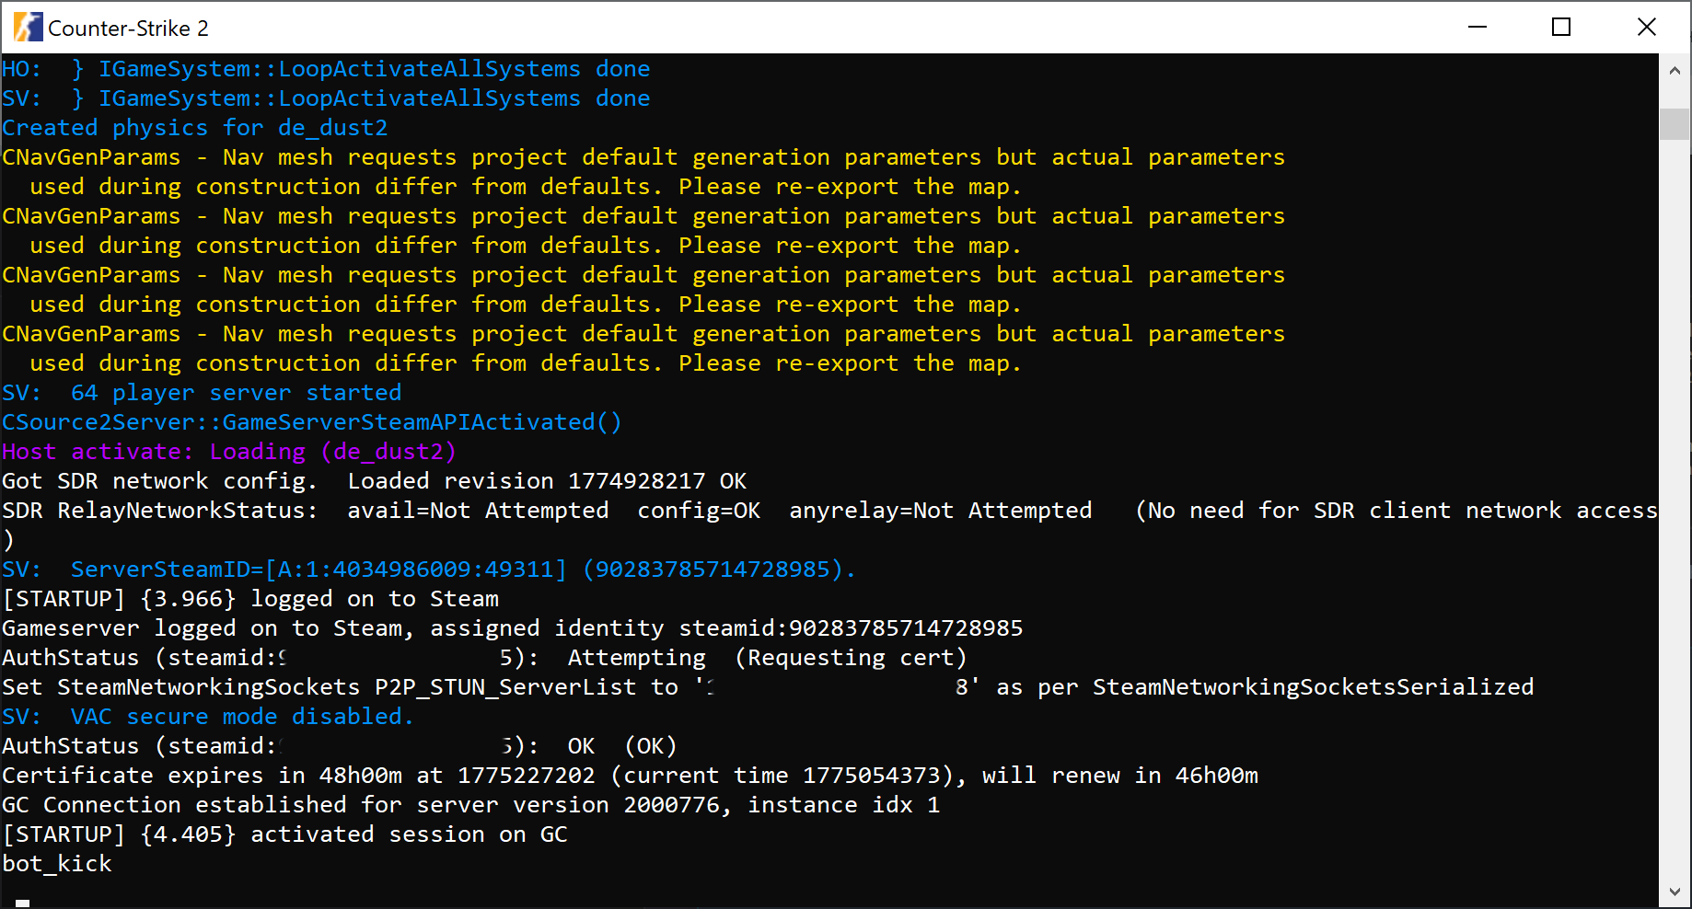Screen dimensions: 1692x909
Task: Click the scrollbar down arrow
Action: (1675, 892)
